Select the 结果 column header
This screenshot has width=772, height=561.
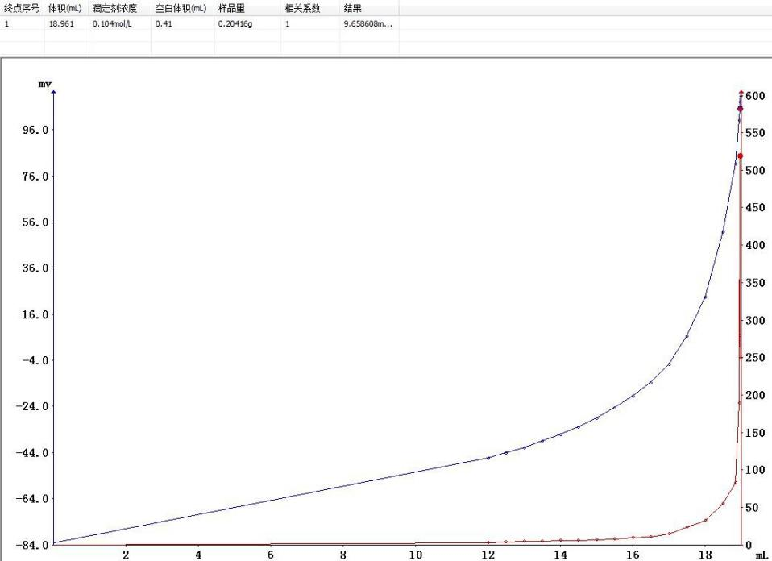point(352,7)
